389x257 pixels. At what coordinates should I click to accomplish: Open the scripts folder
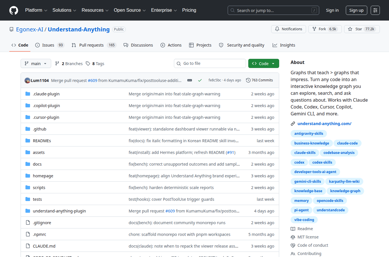(39, 187)
